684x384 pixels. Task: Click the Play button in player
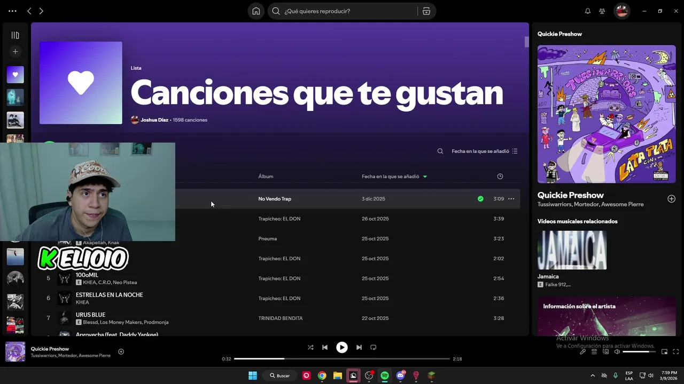point(342,347)
